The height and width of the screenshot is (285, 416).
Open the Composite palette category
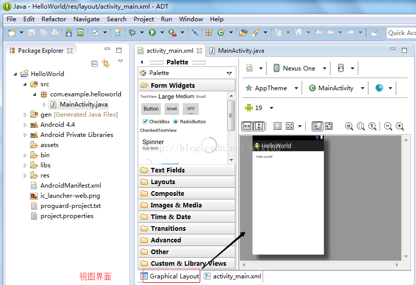click(x=187, y=194)
